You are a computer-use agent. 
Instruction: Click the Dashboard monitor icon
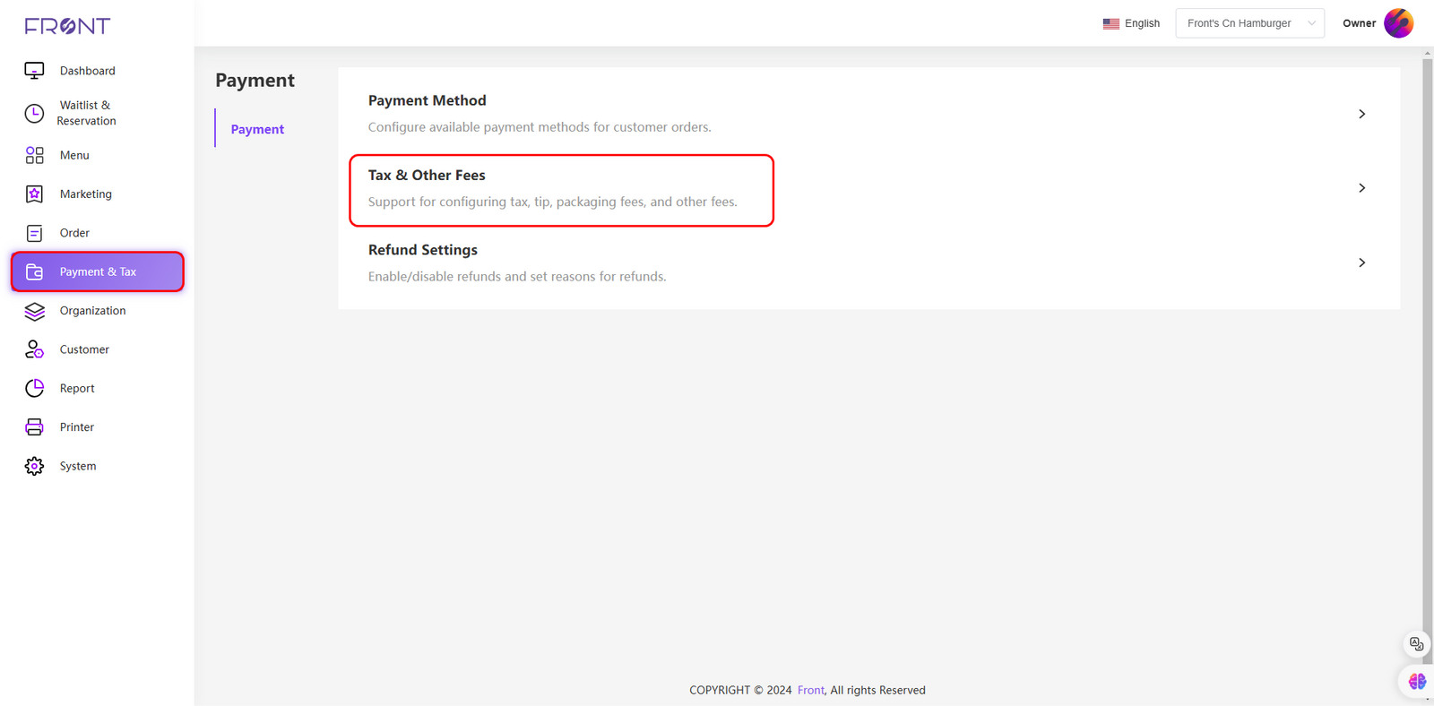(x=34, y=71)
